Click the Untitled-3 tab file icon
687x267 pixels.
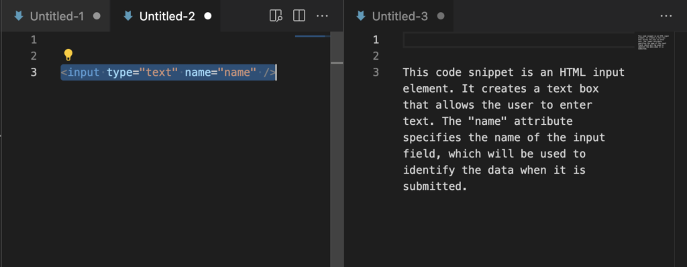pyautogui.click(x=360, y=16)
